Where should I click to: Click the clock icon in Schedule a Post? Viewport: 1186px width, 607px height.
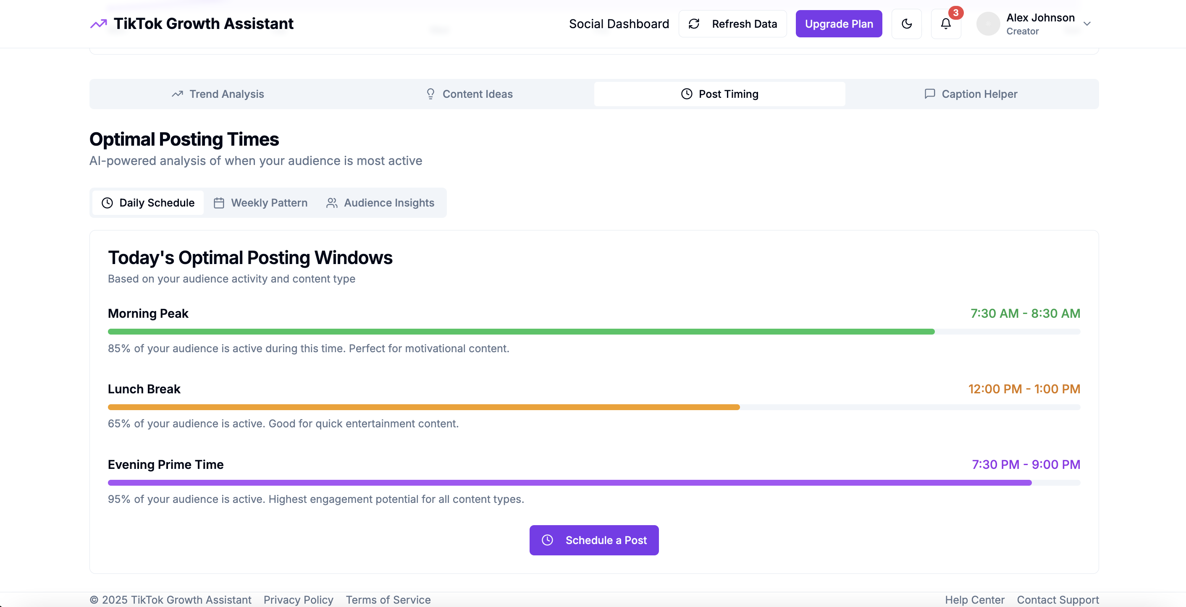point(547,540)
